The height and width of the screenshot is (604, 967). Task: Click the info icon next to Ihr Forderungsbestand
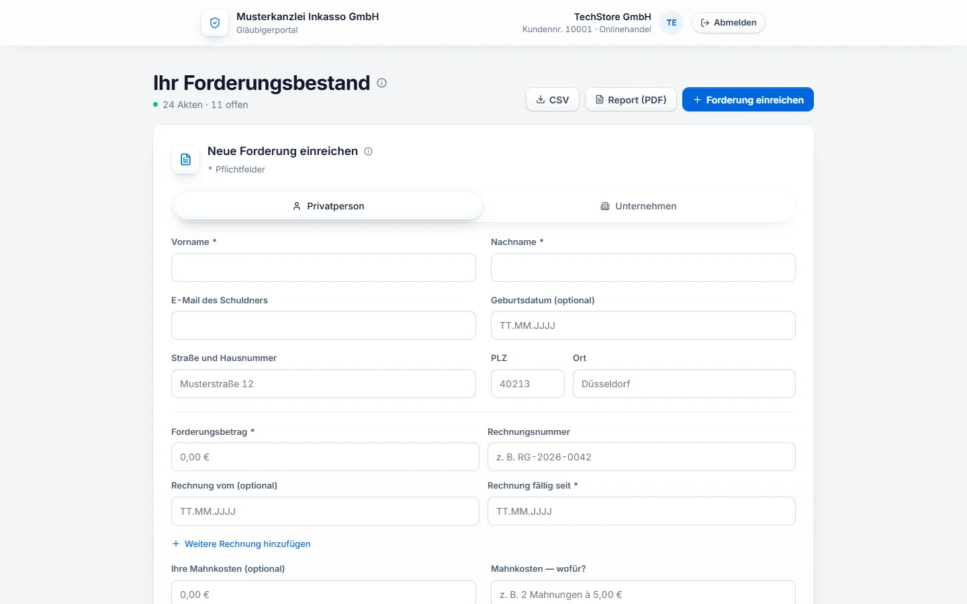click(x=381, y=83)
